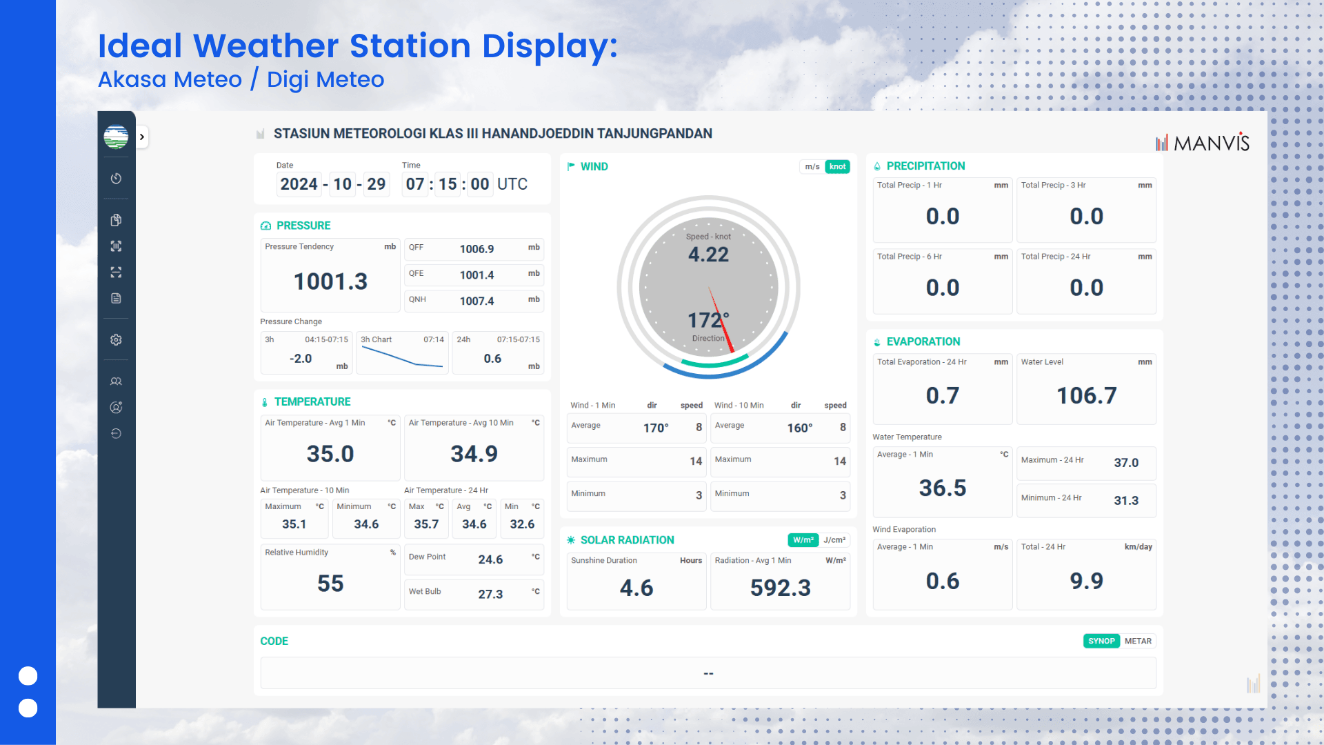The image size is (1324, 745).
Task: Click the QFF value 1006.9
Action: tap(477, 249)
